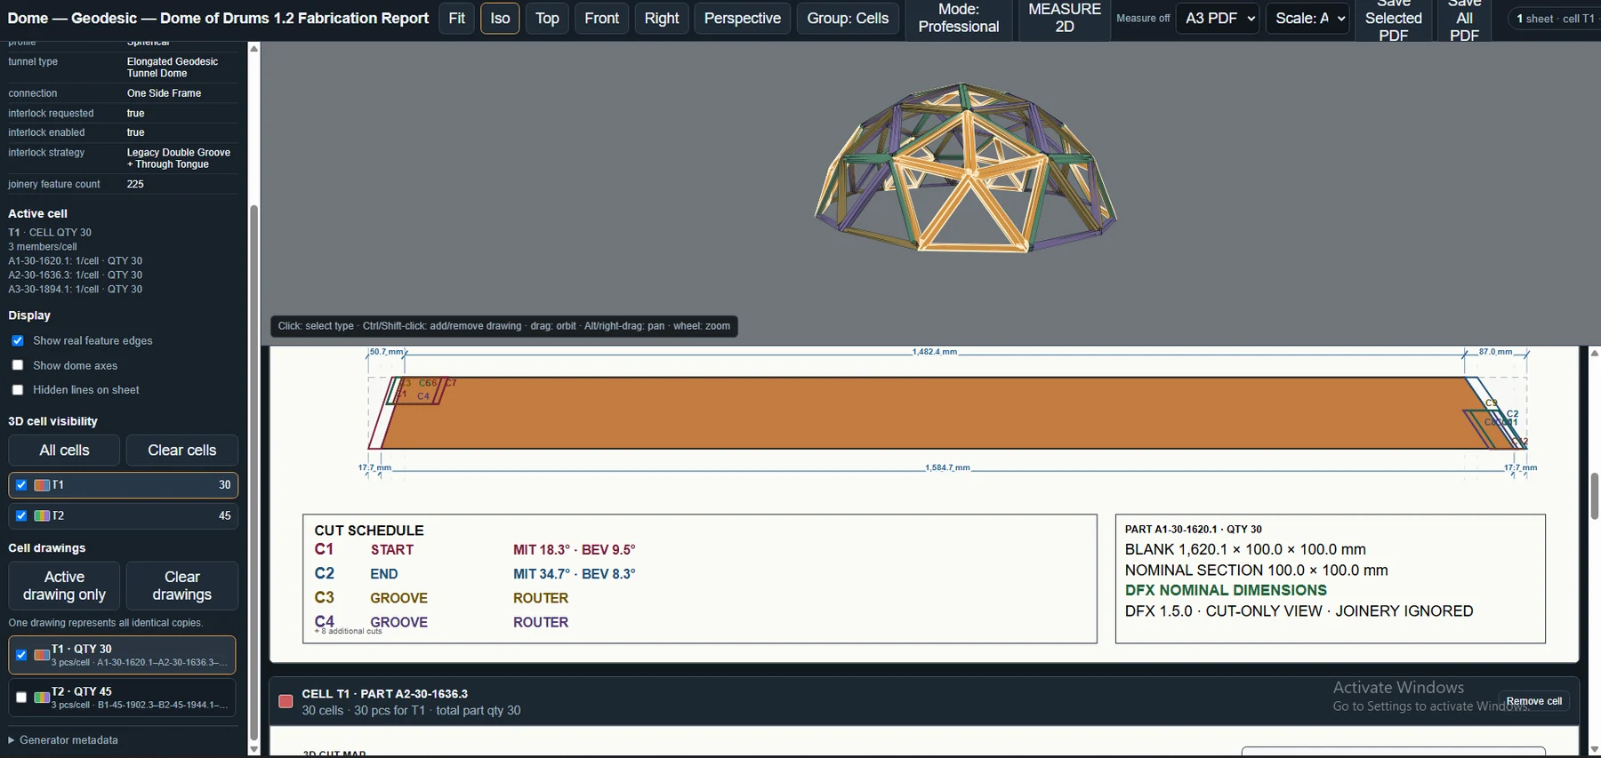Switch to Right view

point(662,18)
